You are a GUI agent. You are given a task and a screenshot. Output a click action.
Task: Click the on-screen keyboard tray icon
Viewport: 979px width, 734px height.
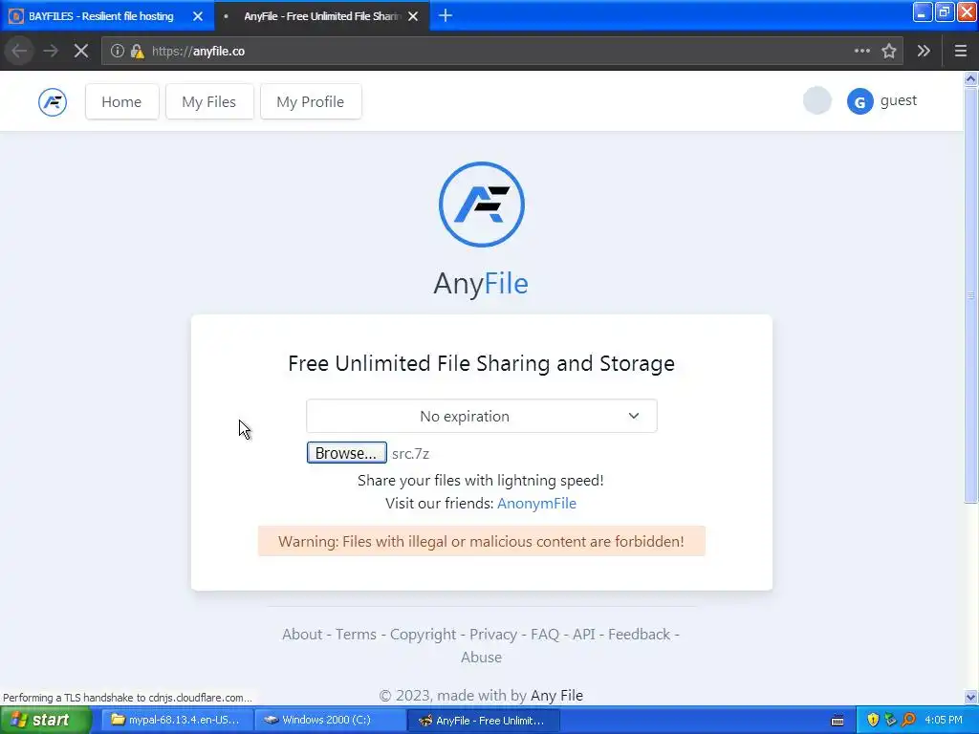coord(838,721)
